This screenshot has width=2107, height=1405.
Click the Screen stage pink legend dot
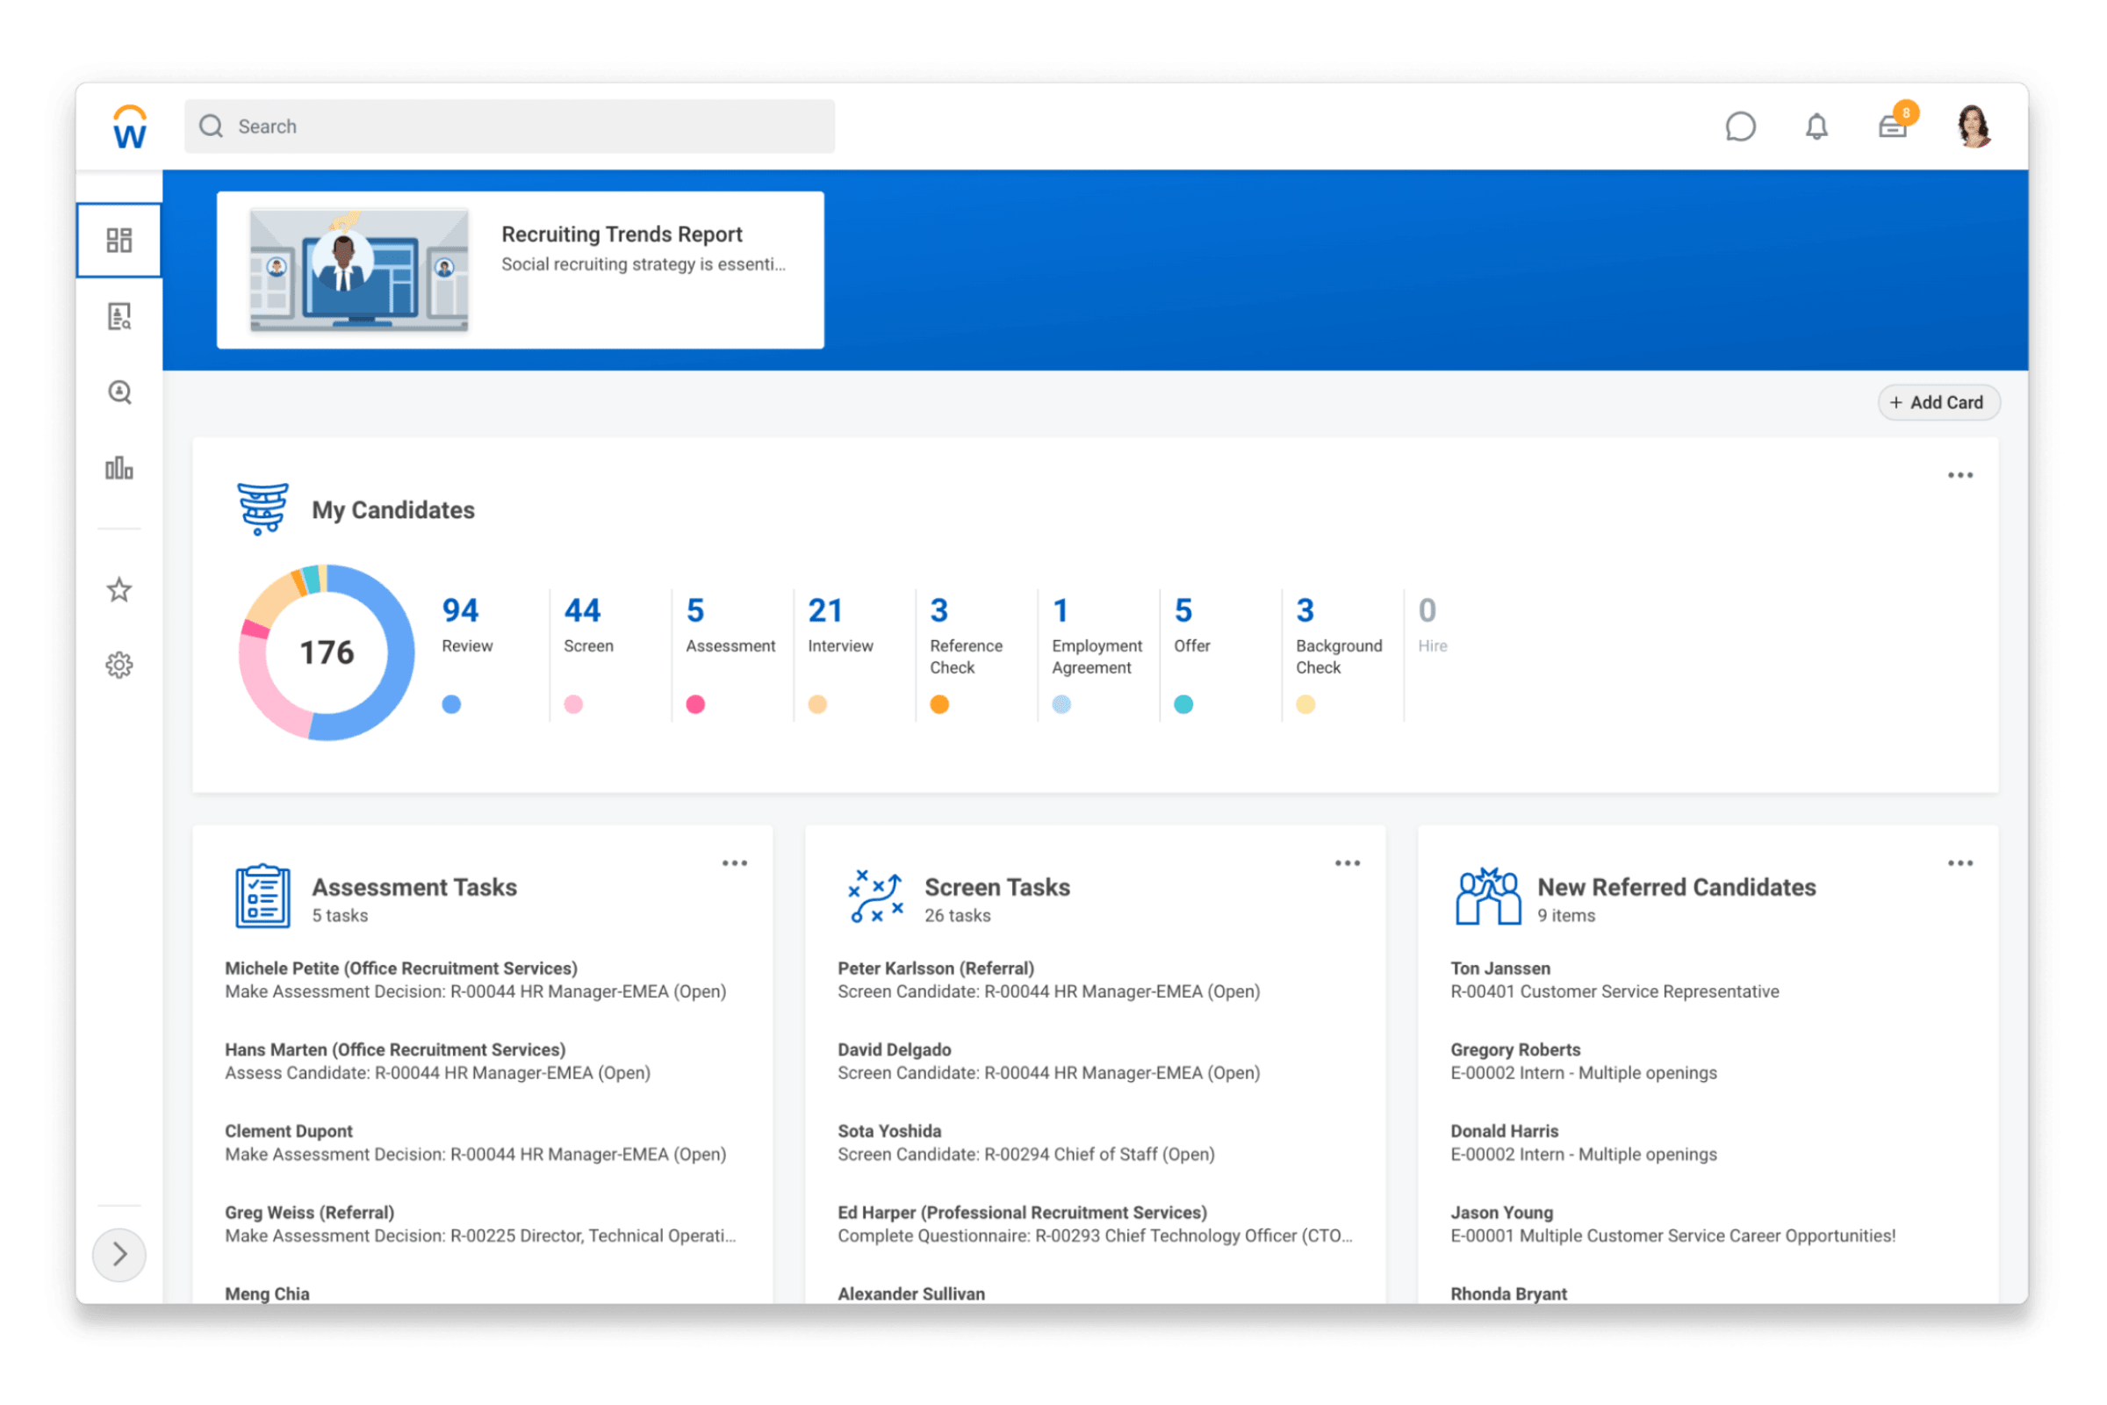(x=573, y=704)
